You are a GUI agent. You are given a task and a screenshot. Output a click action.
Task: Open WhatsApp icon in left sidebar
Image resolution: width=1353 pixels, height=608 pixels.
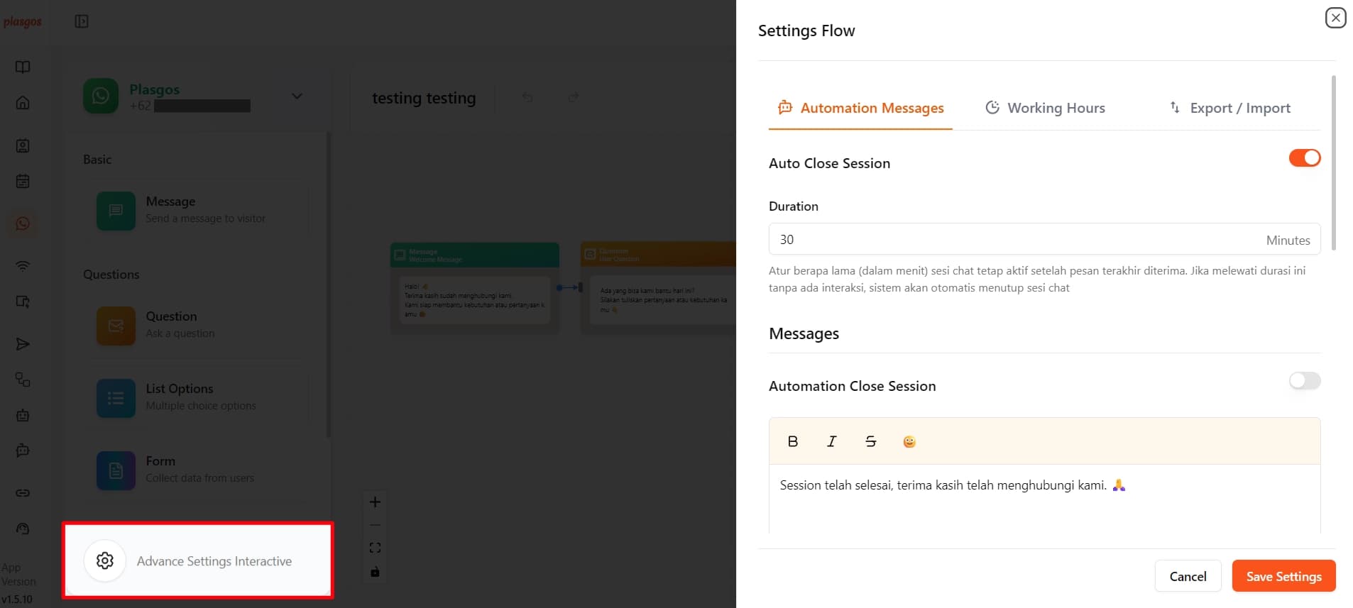click(23, 223)
